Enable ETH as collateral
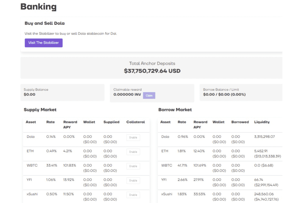 [x=133, y=151]
